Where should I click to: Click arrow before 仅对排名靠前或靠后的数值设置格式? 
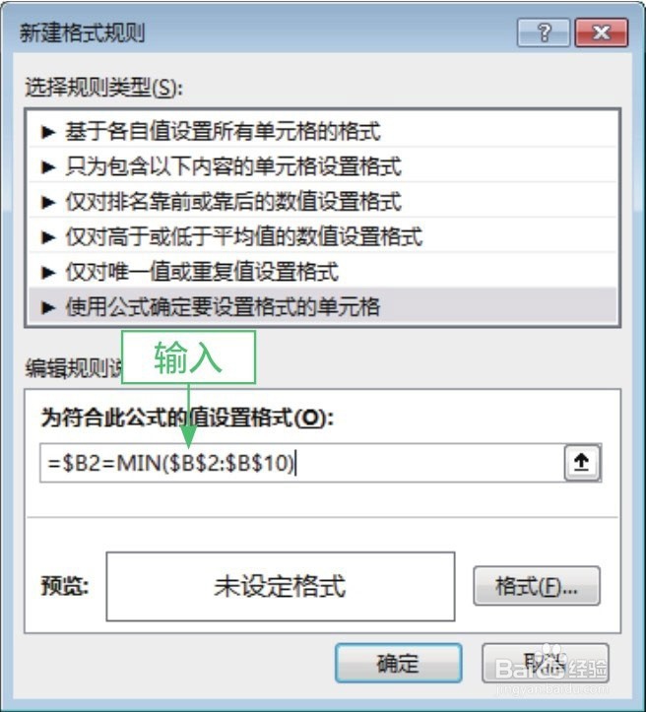[48, 202]
